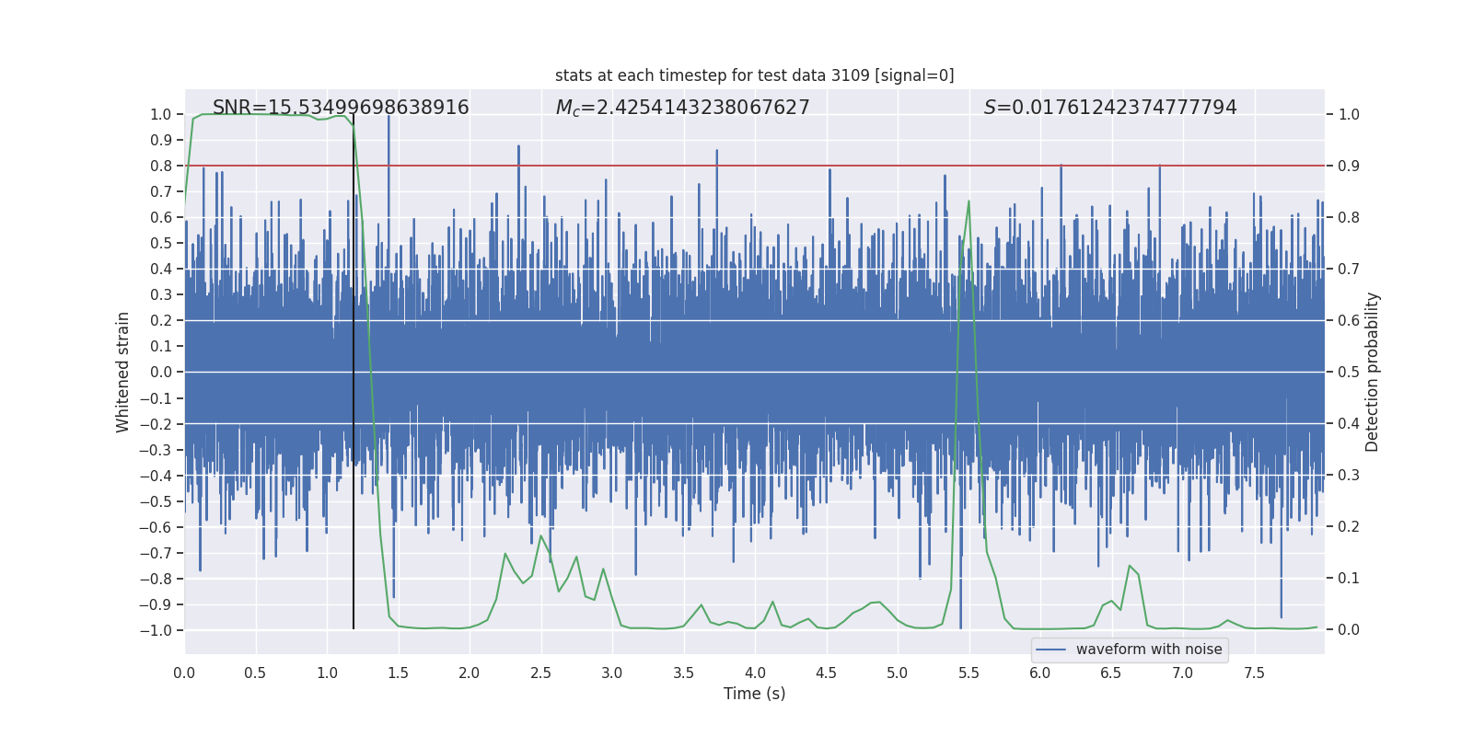Image resolution: width=1473 pixels, height=736 pixels.
Task: Select the 6.5 tick on the time axis
Action: 1111,673
